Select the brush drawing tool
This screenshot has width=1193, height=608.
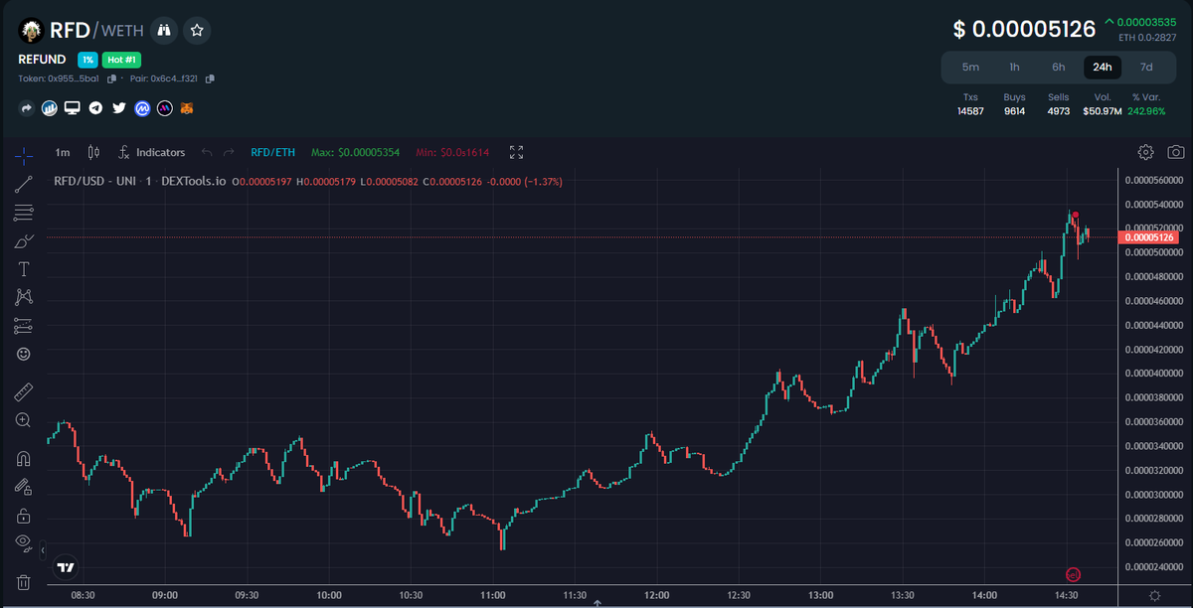(x=24, y=240)
